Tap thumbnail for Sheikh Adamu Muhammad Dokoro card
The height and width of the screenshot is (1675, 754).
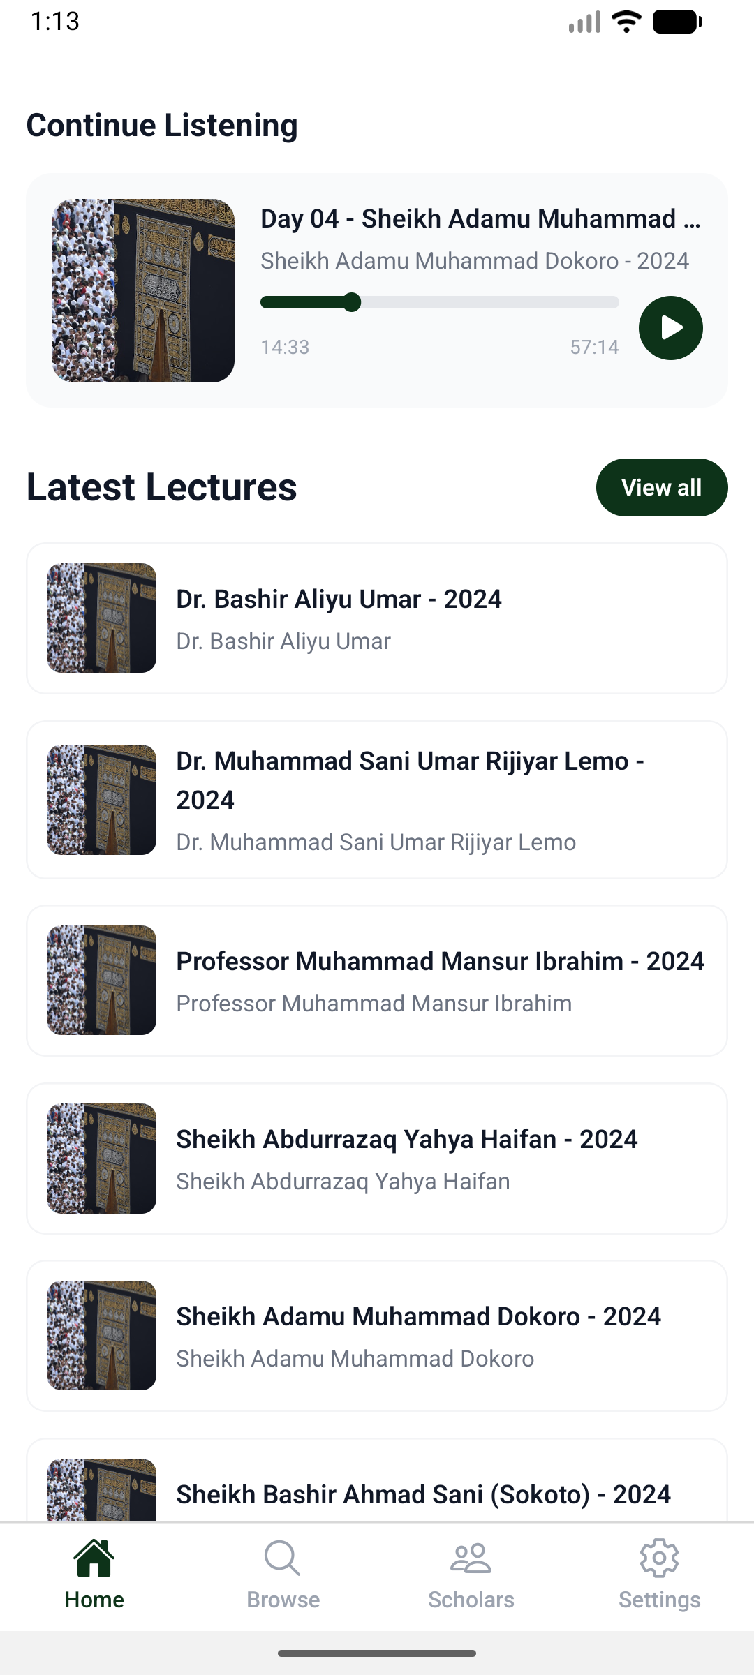[101, 1335]
